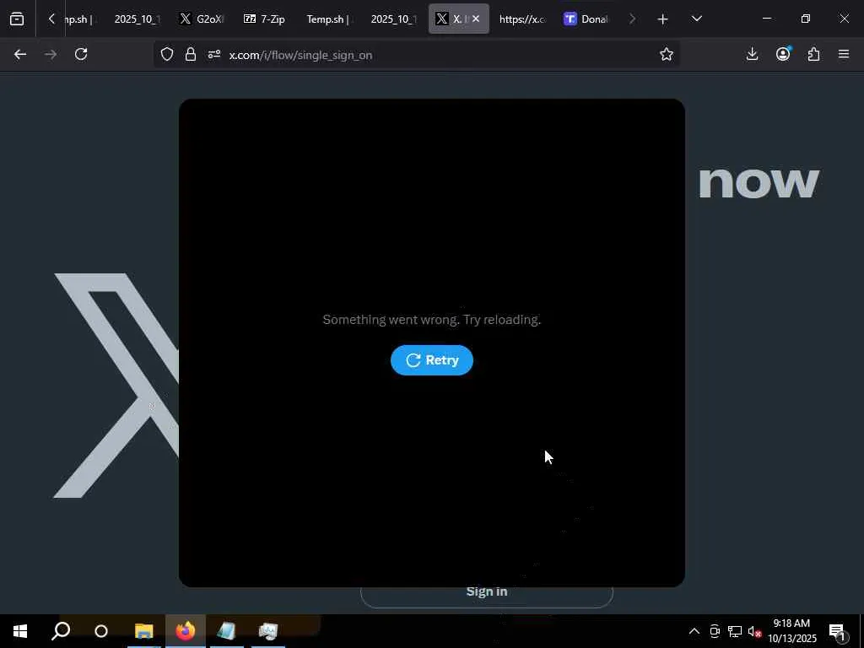Open the Extensions puzzle icon

814,54
